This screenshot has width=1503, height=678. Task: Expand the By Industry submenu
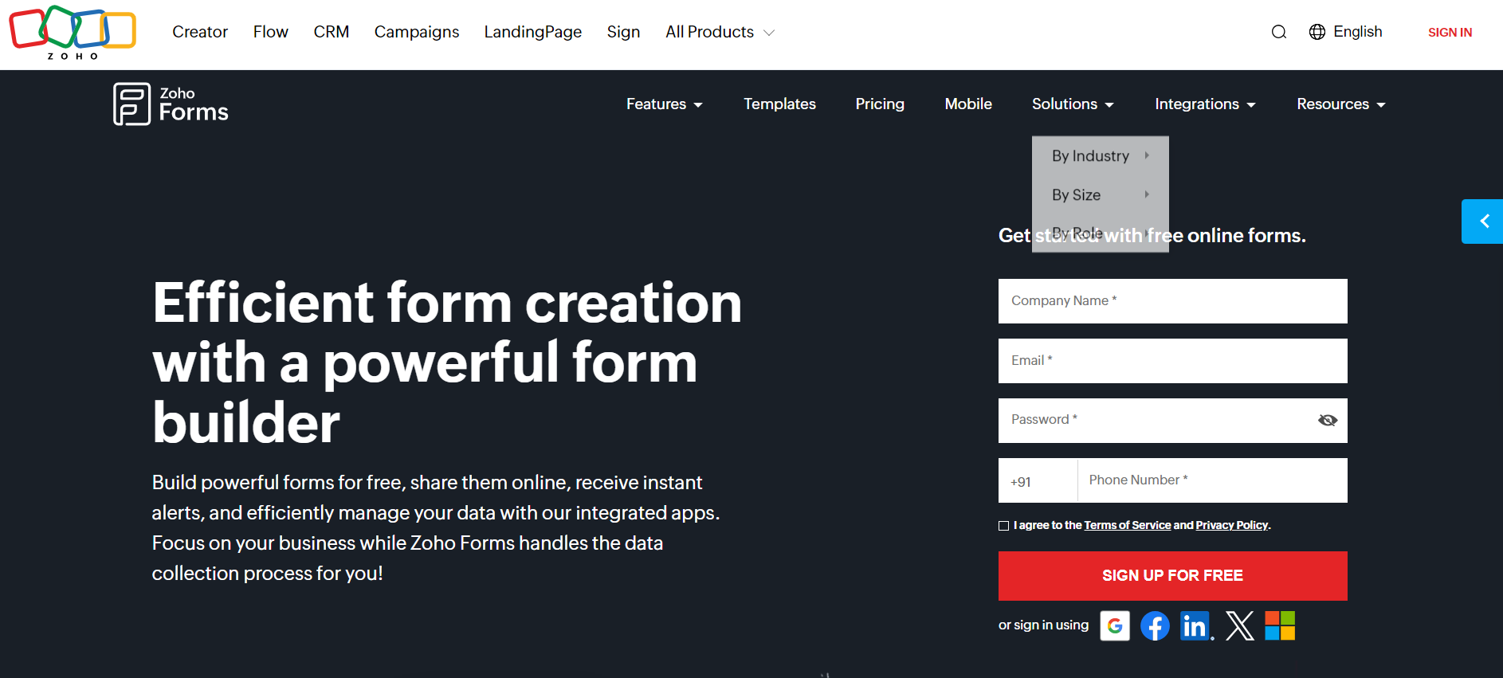click(1101, 156)
